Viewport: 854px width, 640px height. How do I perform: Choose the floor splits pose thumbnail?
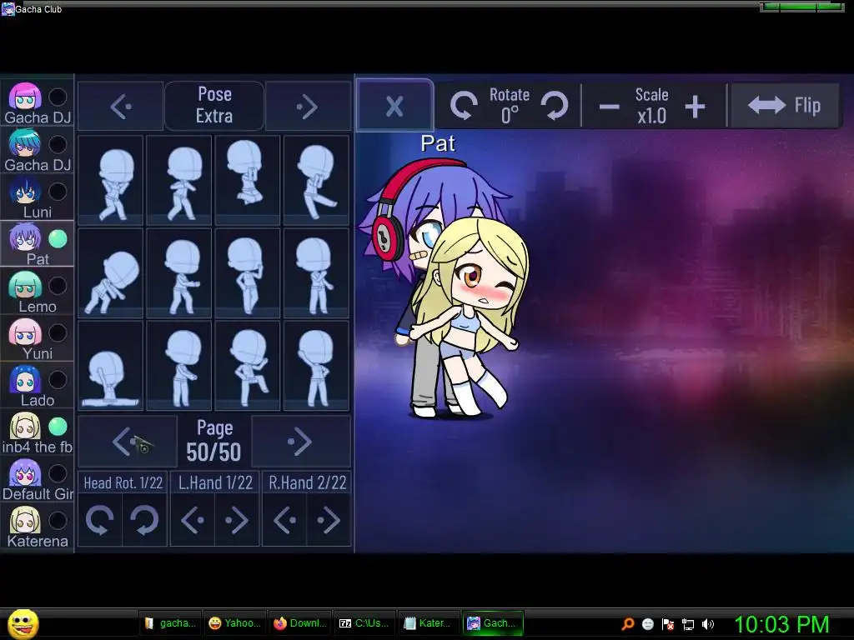tap(111, 366)
